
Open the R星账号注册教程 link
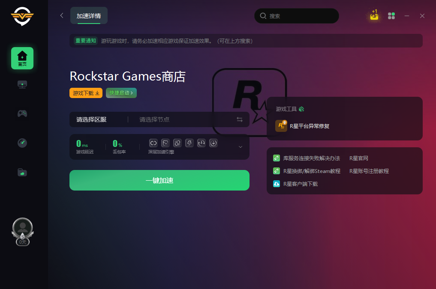pos(369,171)
